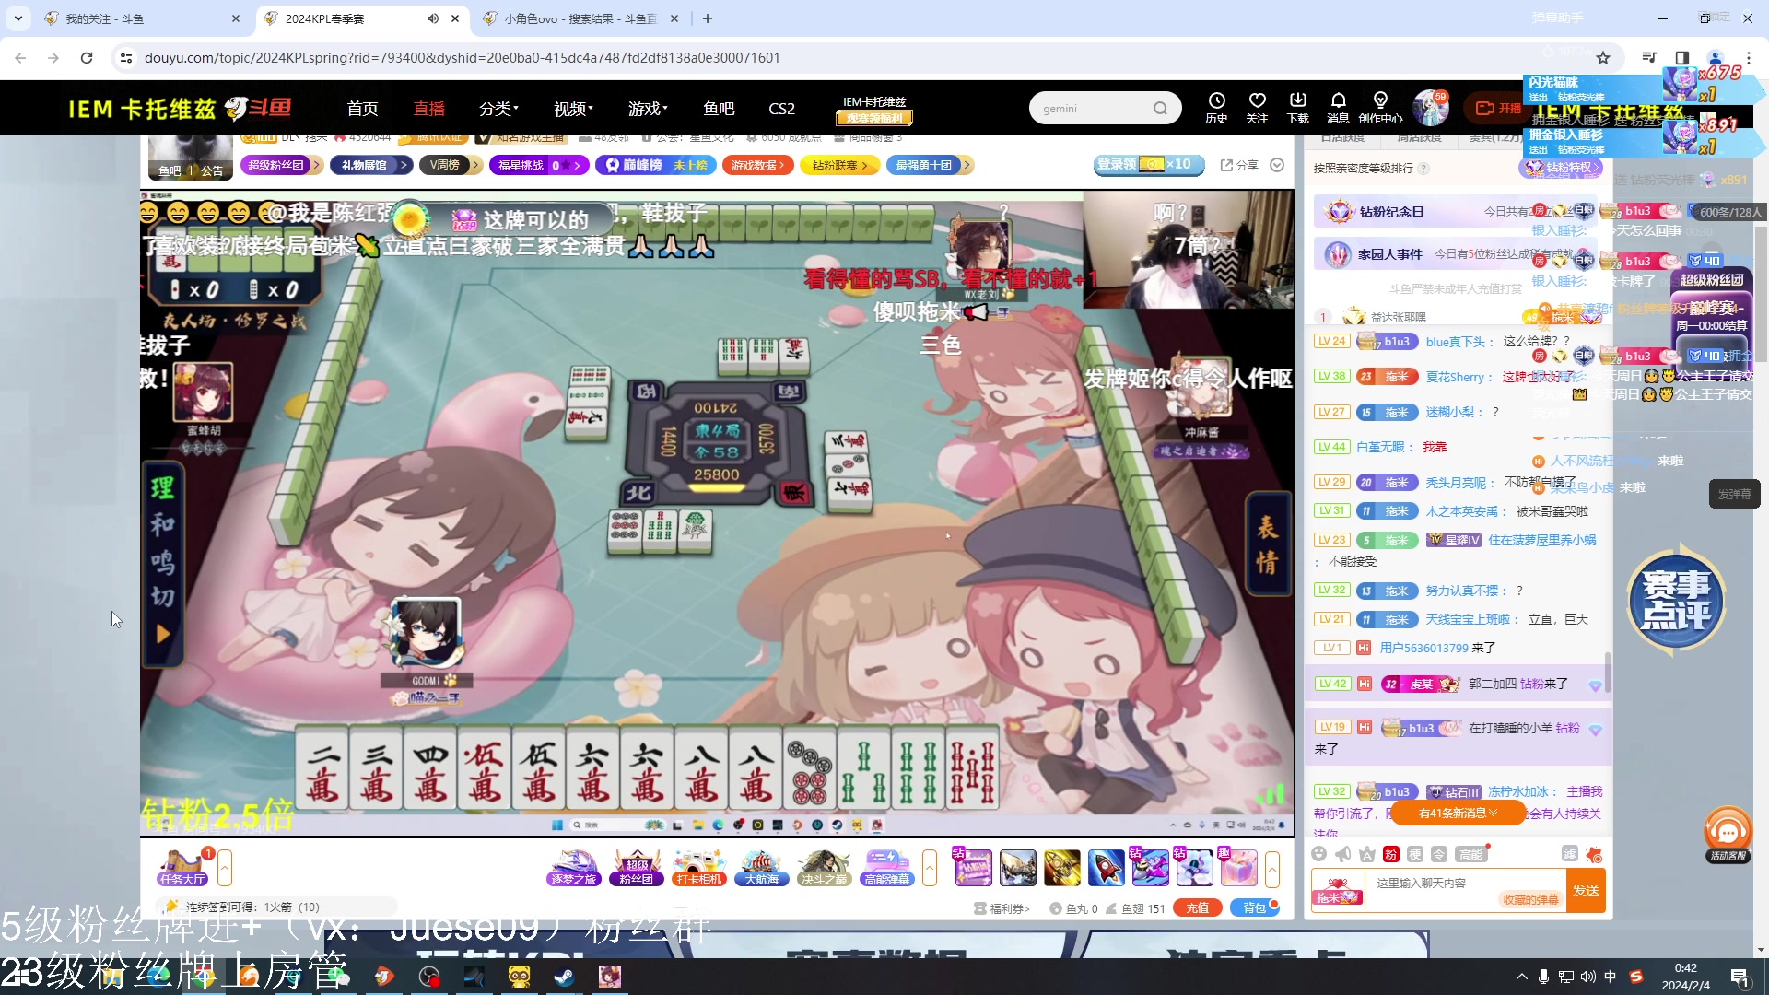Click the megaphone icon in chat toolbar
This screenshot has width=1769, height=995.
pos(1343,854)
